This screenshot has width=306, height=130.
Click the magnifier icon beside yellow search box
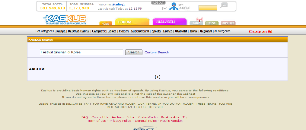pyautogui.click(x=224, y=5)
